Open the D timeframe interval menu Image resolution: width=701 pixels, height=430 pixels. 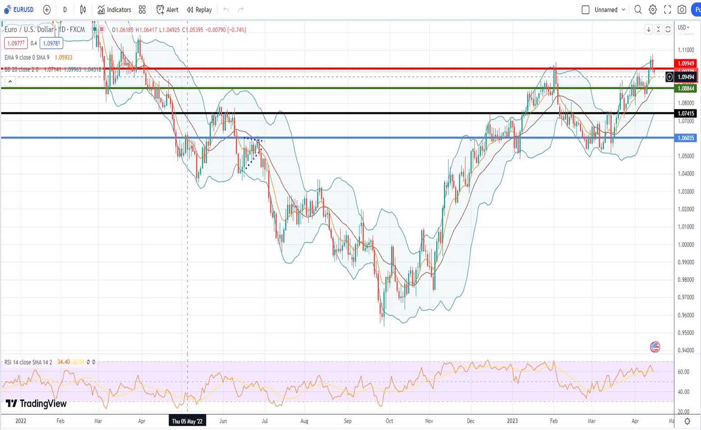[x=65, y=9]
